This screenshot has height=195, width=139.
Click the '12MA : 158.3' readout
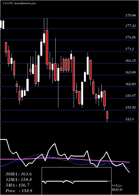point(19,180)
